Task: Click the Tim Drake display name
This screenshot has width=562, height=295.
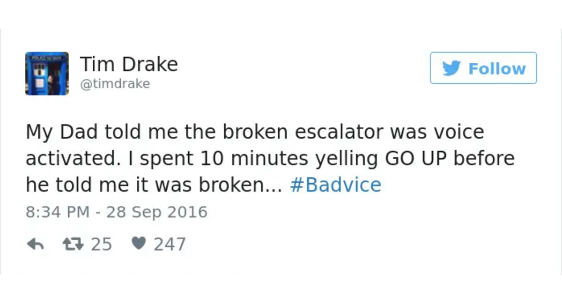Action: [130, 64]
